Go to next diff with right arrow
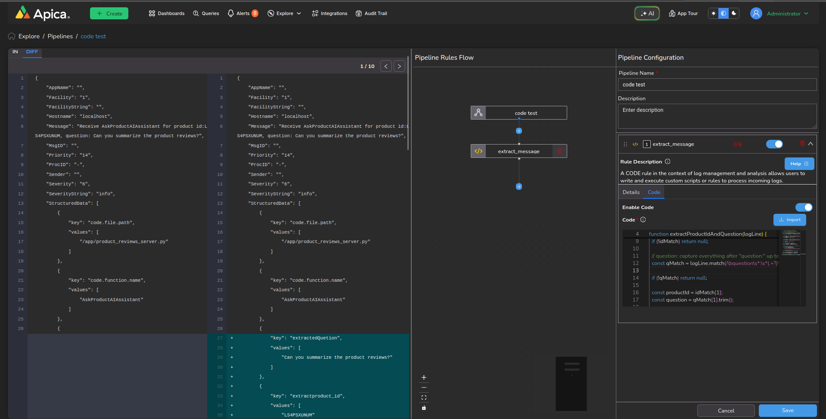The height and width of the screenshot is (419, 826). pos(399,66)
